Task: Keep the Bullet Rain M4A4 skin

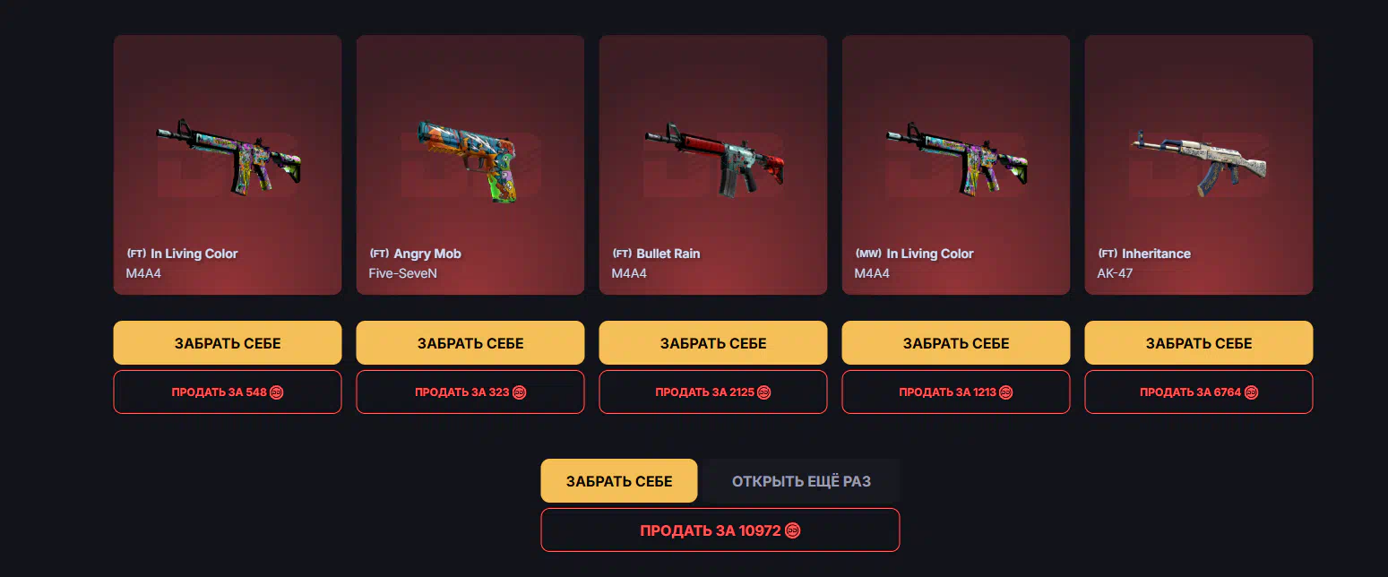Action: tap(713, 342)
